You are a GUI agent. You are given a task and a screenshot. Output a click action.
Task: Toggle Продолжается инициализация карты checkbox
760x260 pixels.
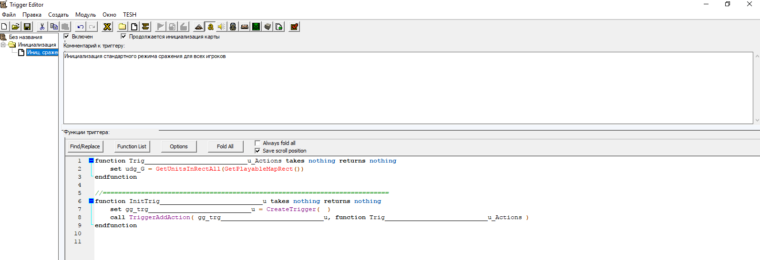tap(123, 36)
